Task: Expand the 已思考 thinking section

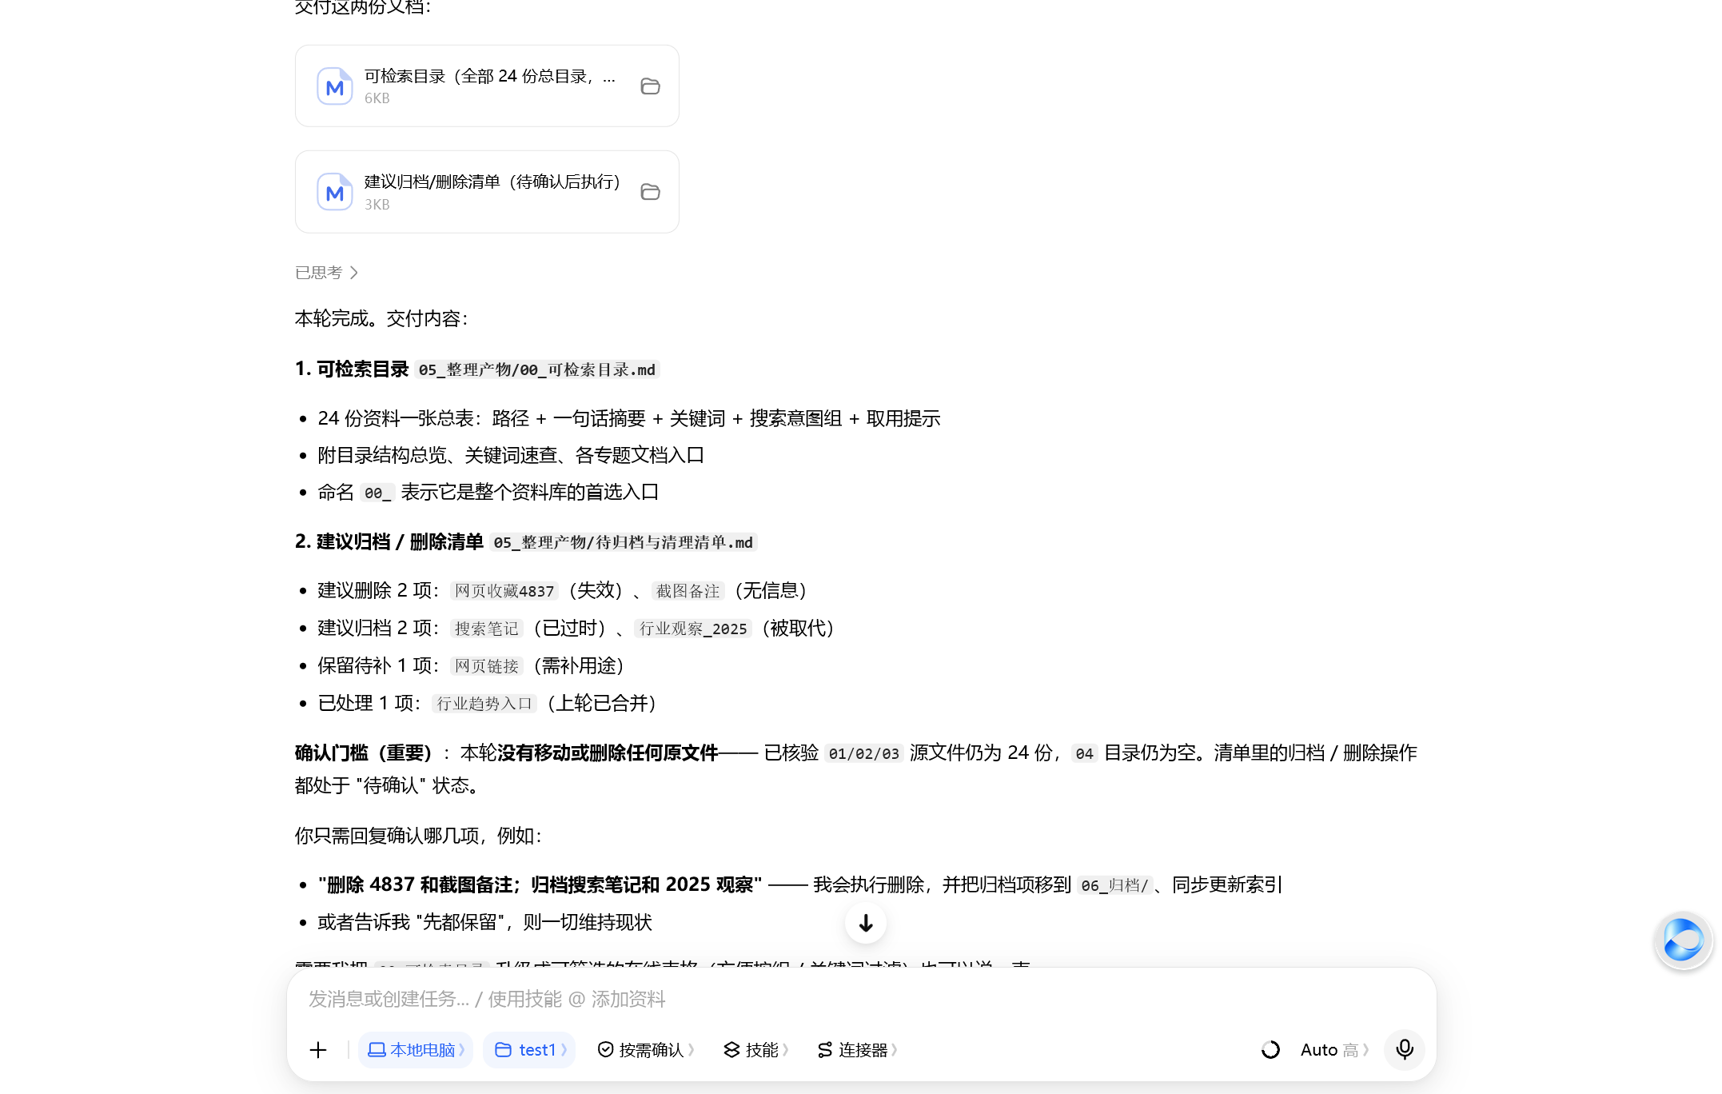Action: tap(326, 273)
